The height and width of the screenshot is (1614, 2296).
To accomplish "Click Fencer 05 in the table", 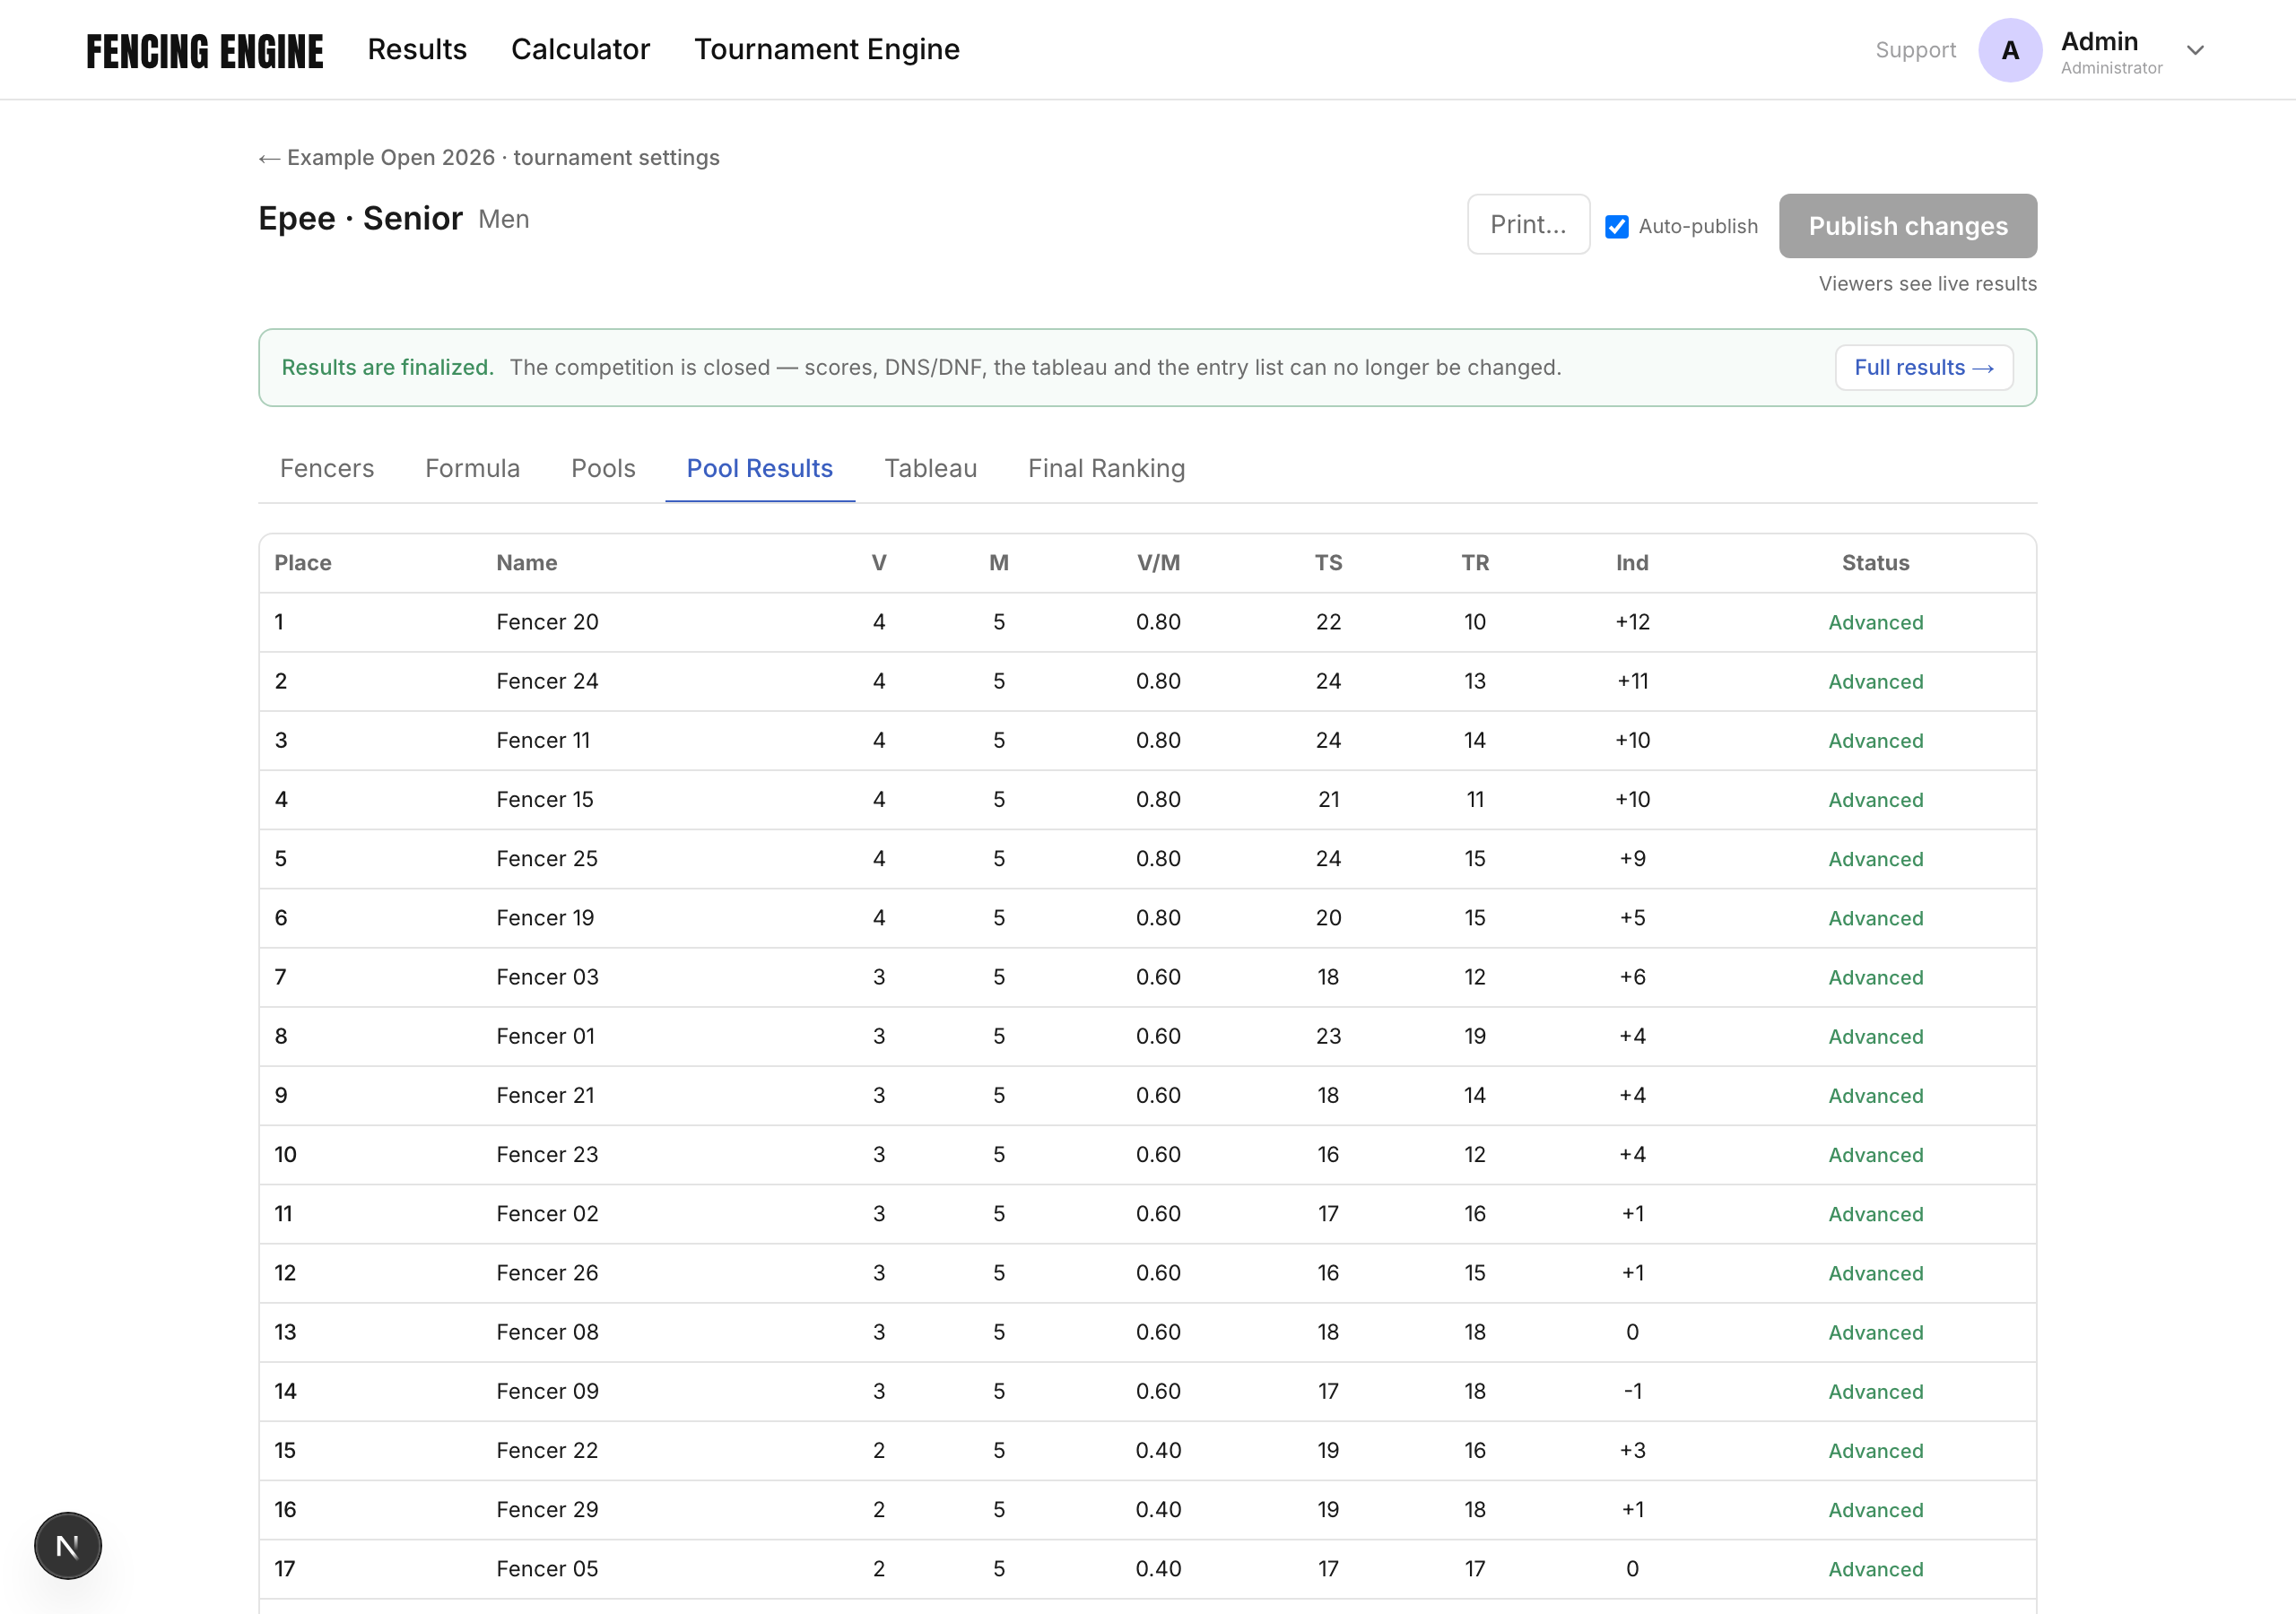I will pyautogui.click(x=547, y=1567).
